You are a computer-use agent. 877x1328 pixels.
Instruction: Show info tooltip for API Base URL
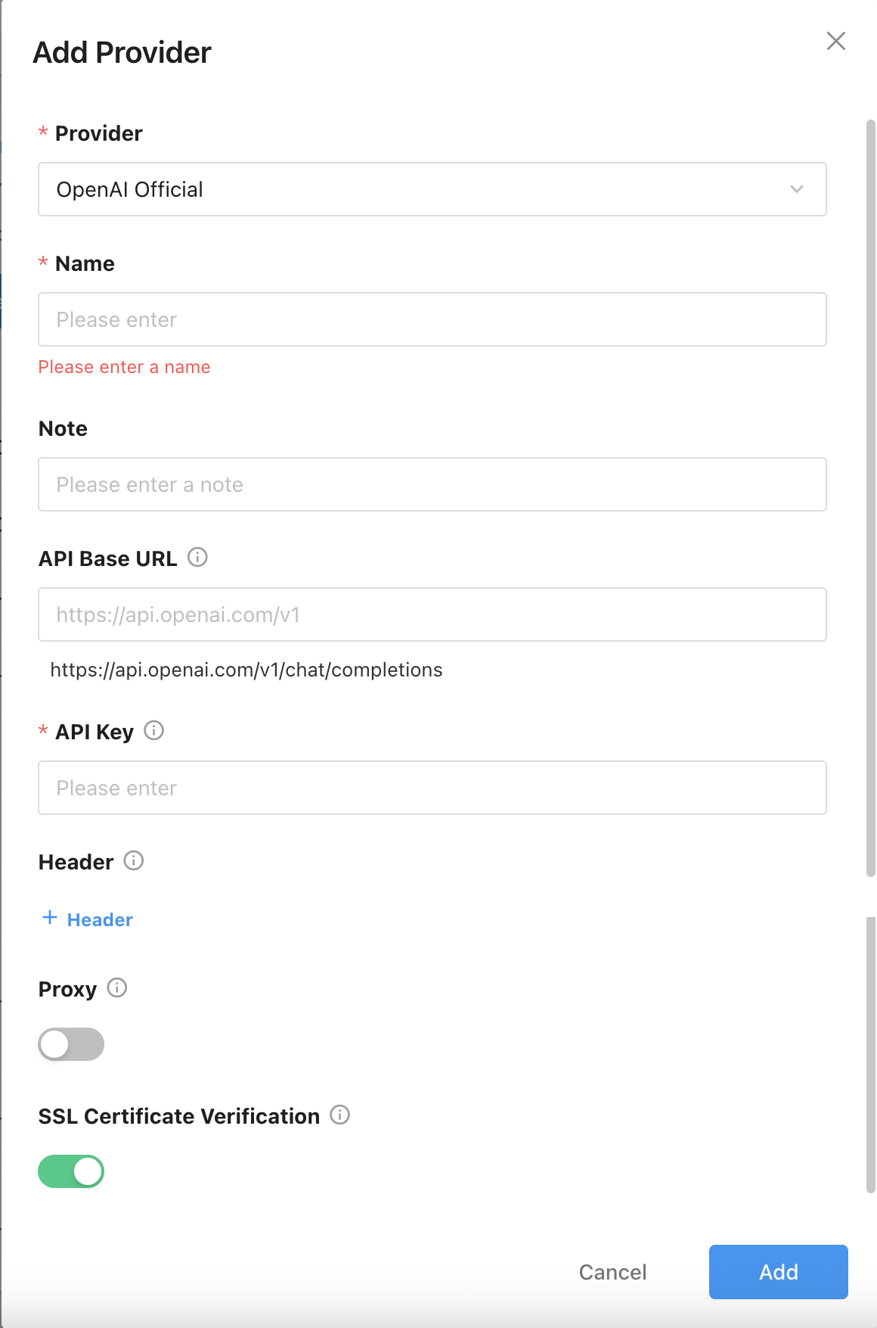point(197,558)
